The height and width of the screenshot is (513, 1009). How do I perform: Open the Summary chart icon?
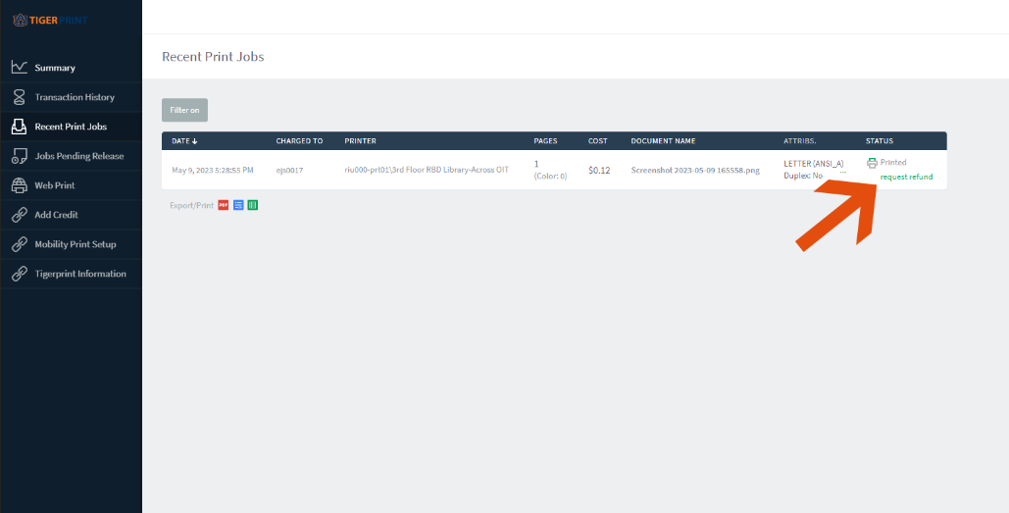tap(20, 68)
